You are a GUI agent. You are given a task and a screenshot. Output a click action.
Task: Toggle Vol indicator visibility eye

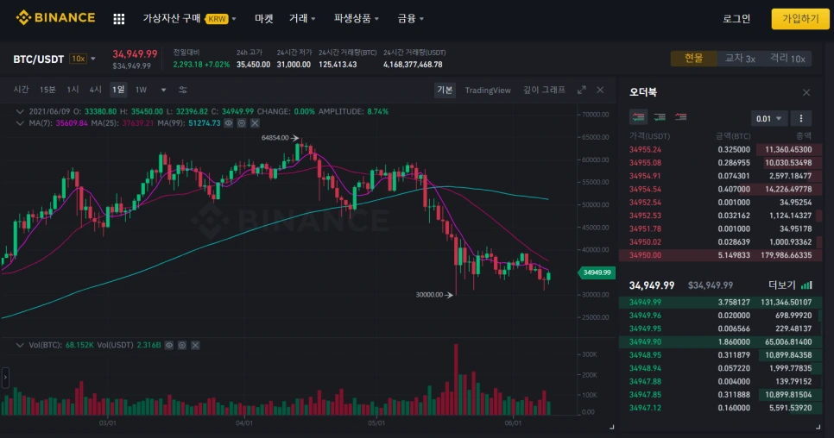point(168,345)
